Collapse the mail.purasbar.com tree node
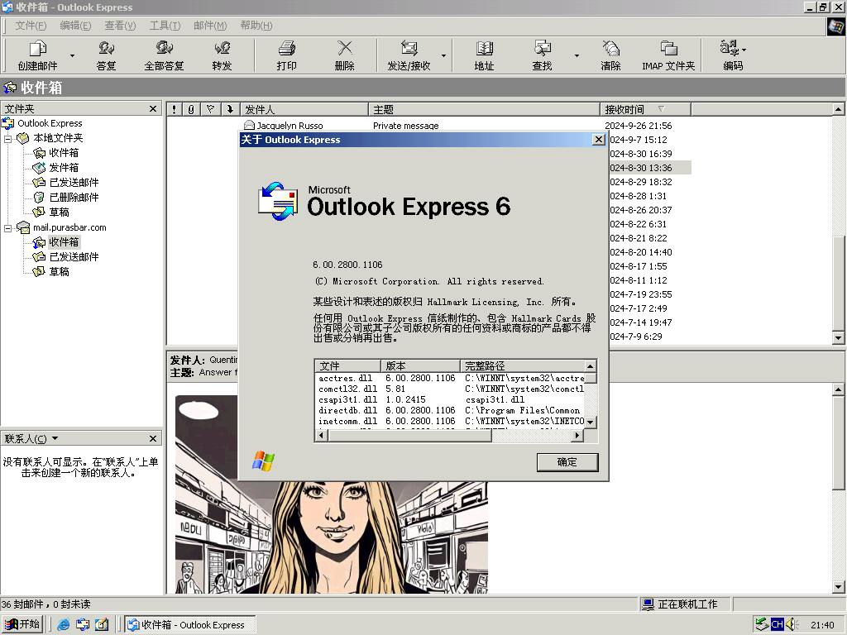Screen dimensions: 847x635 coord(8,228)
